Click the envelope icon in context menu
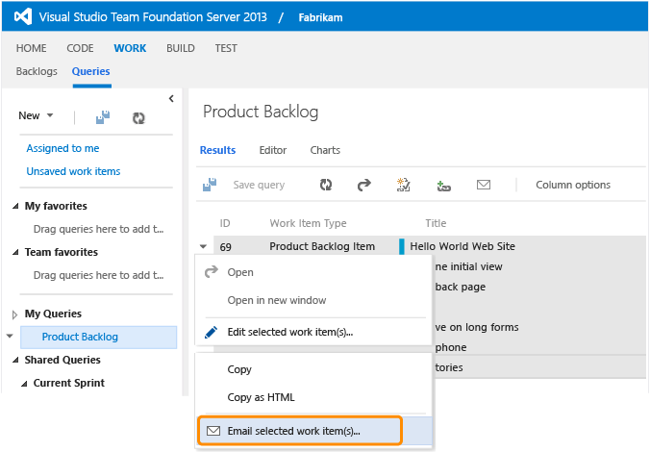Viewport: 650px width, 452px height. [x=213, y=431]
